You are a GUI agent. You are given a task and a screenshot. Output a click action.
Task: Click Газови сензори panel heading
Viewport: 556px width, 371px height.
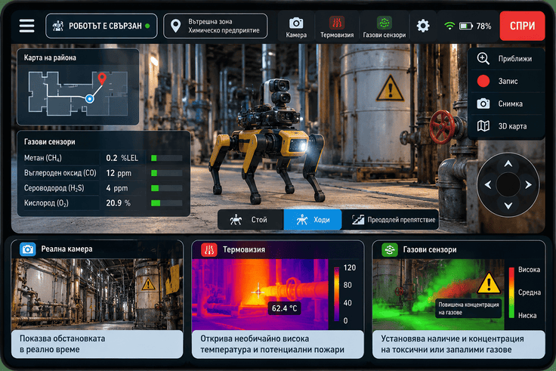pyautogui.click(x=50, y=142)
